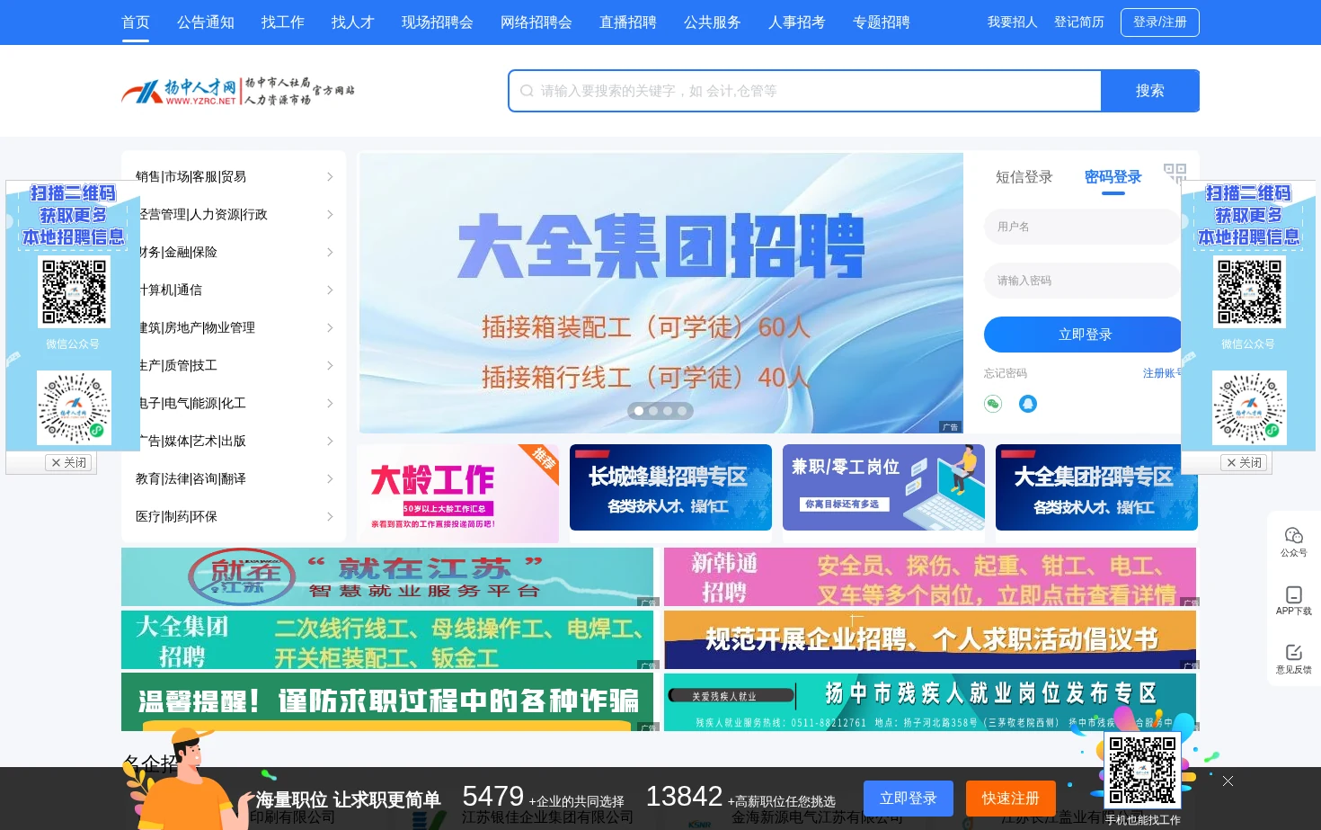The image size is (1321, 830).
Task: Open 公告通知 navigation item
Action: [x=206, y=22]
